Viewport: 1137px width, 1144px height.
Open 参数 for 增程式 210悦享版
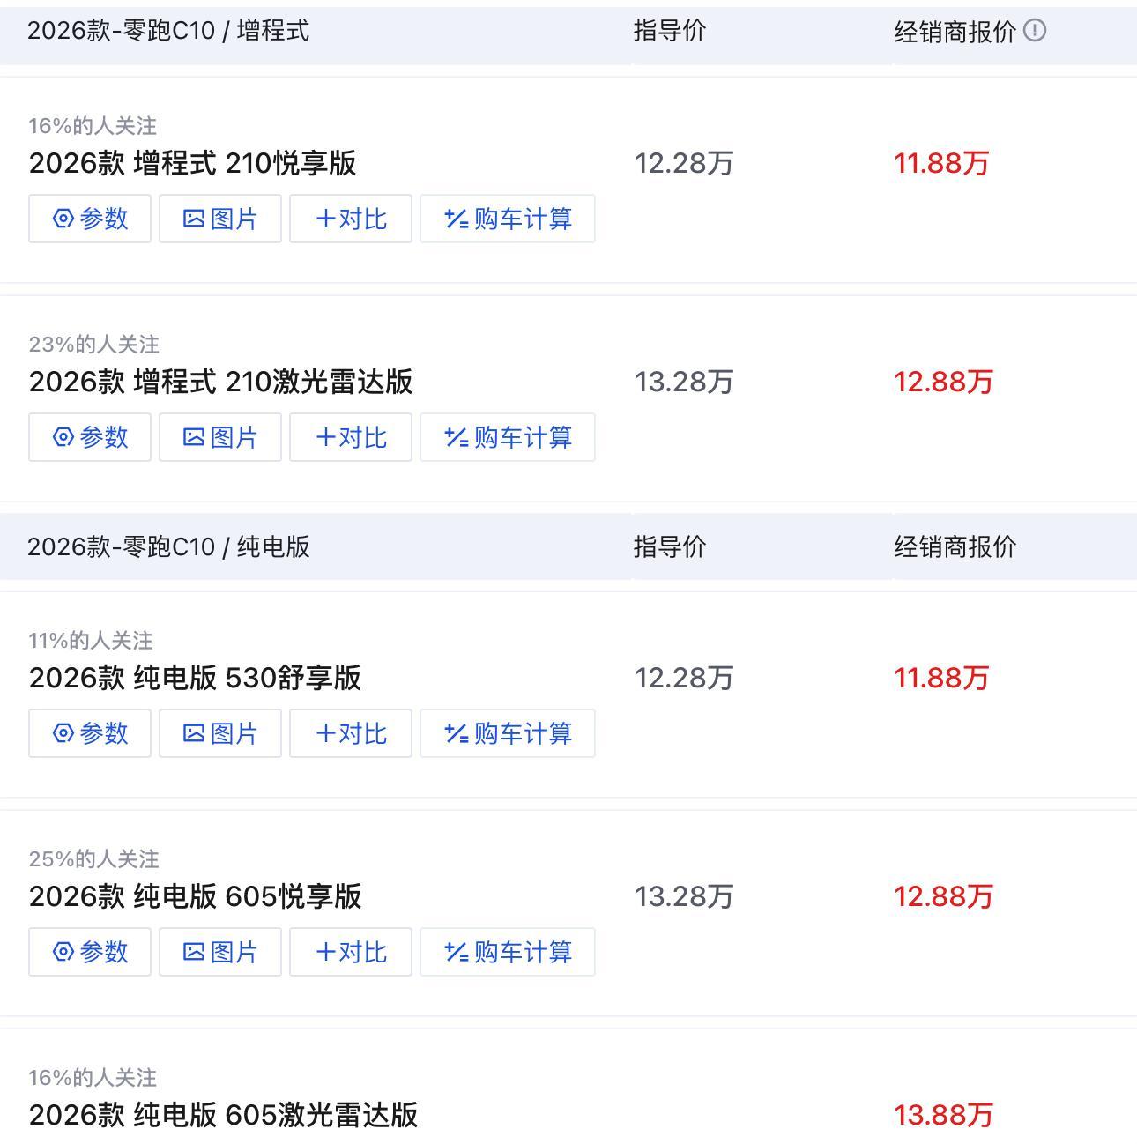click(x=90, y=219)
